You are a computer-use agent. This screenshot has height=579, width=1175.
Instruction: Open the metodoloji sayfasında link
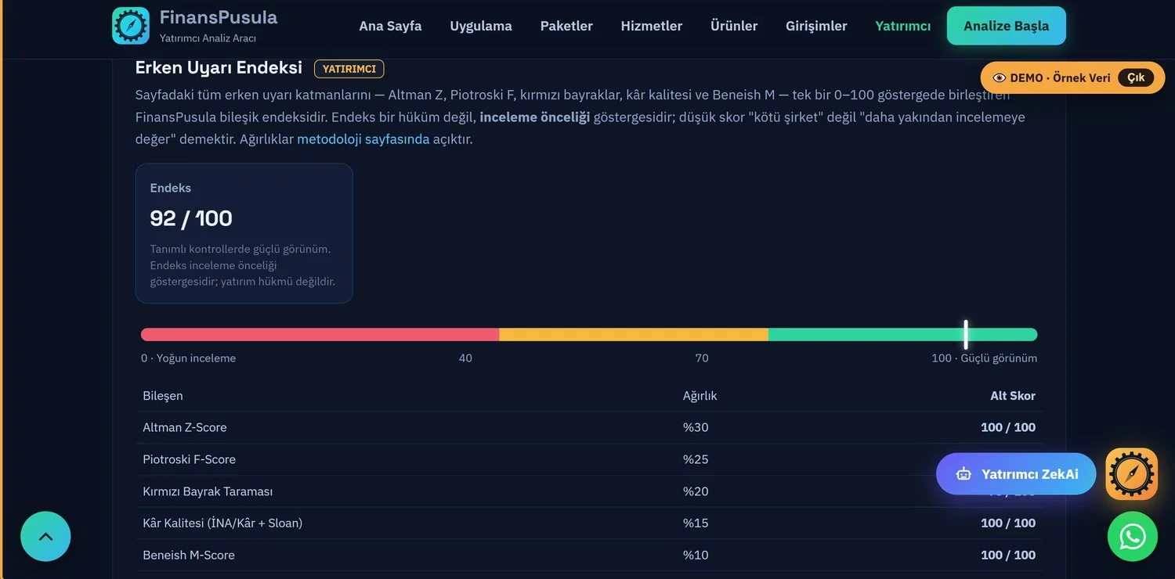[363, 139]
